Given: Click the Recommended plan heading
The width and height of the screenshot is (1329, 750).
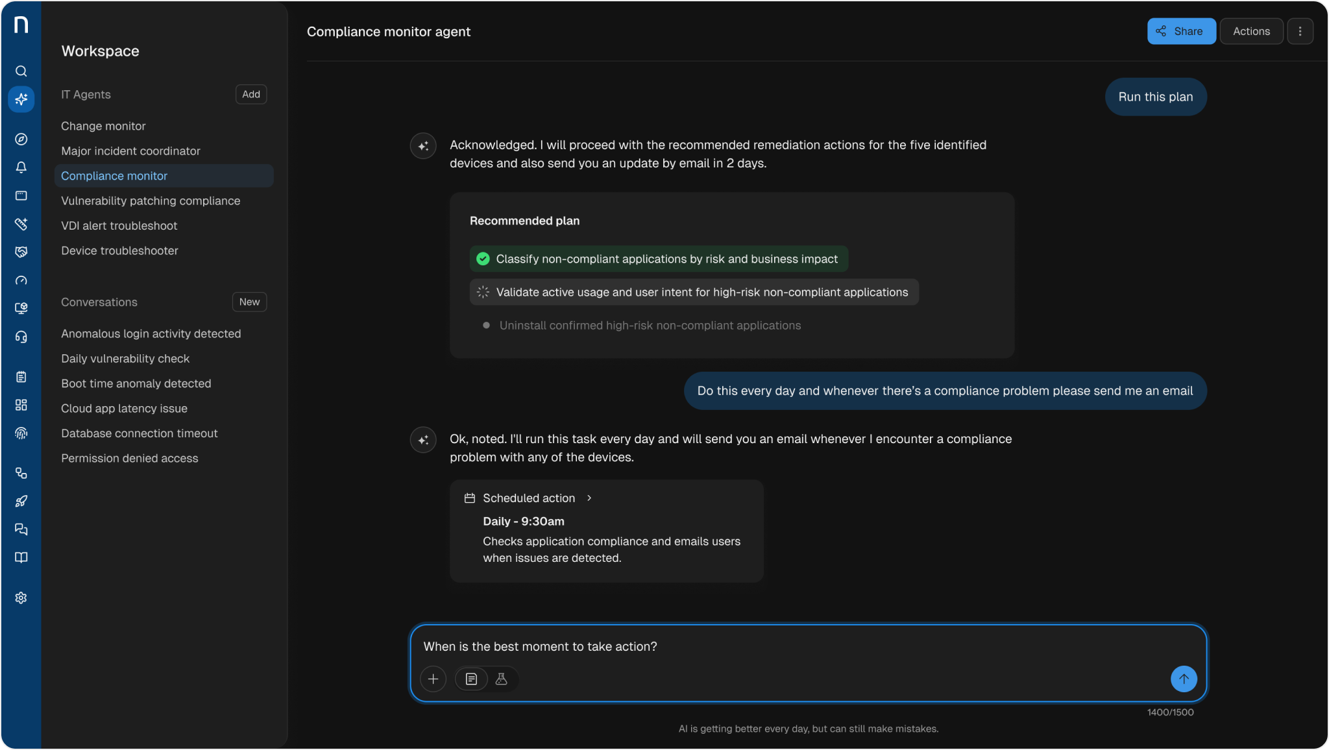Looking at the screenshot, I should [524, 221].
